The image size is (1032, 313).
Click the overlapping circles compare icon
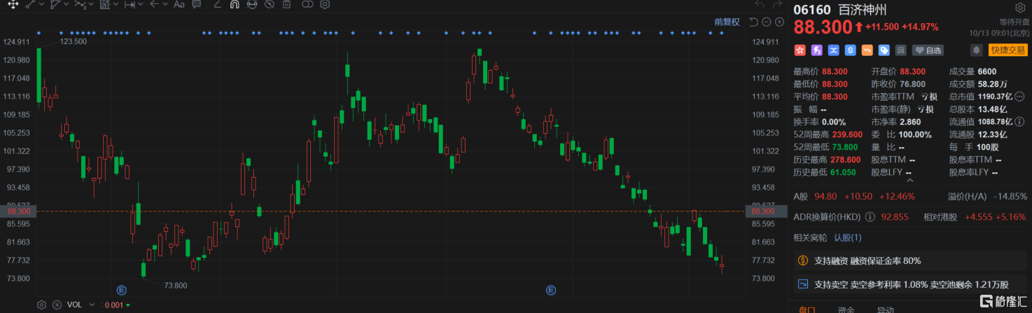point(307,4)
